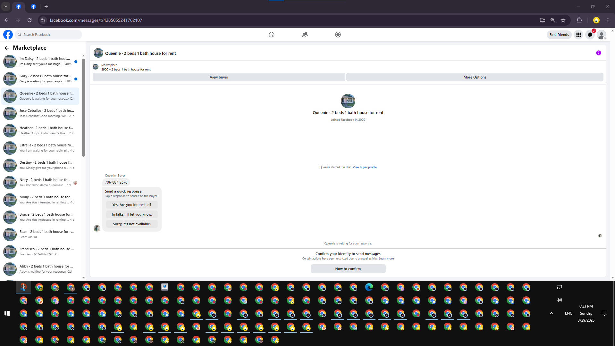615x346 pixels.
Task: Open the account profile avatar menu
Action: coord(602,35)
